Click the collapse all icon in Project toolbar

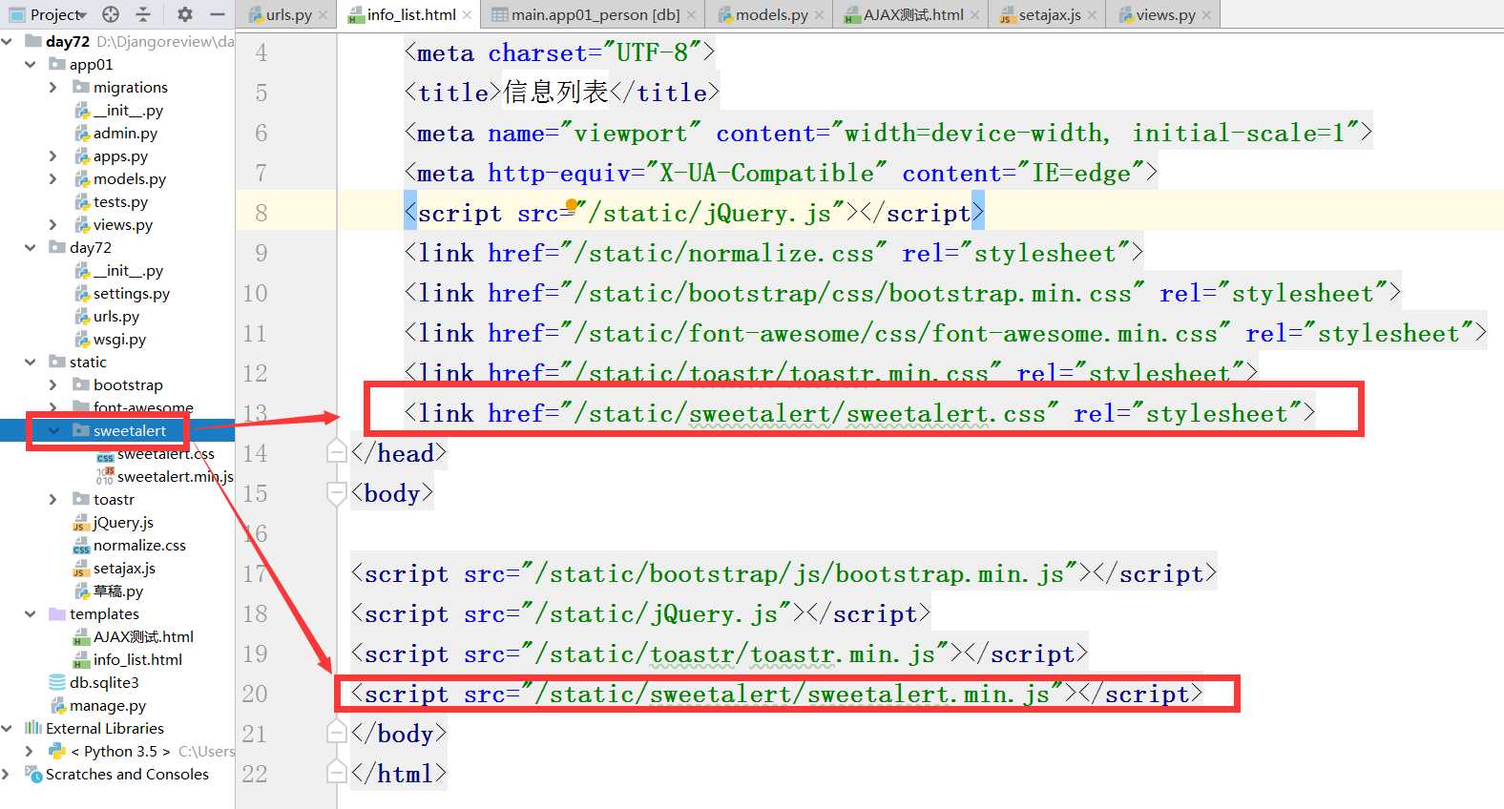pyautogui.click(x=143, y=14)
